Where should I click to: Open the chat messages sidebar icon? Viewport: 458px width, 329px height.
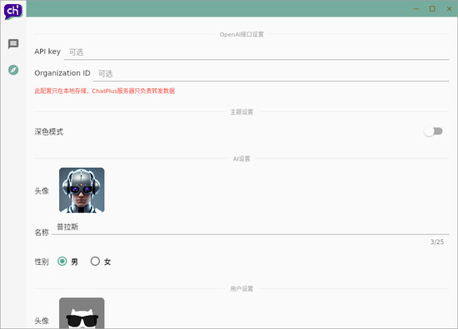(13, 44)
